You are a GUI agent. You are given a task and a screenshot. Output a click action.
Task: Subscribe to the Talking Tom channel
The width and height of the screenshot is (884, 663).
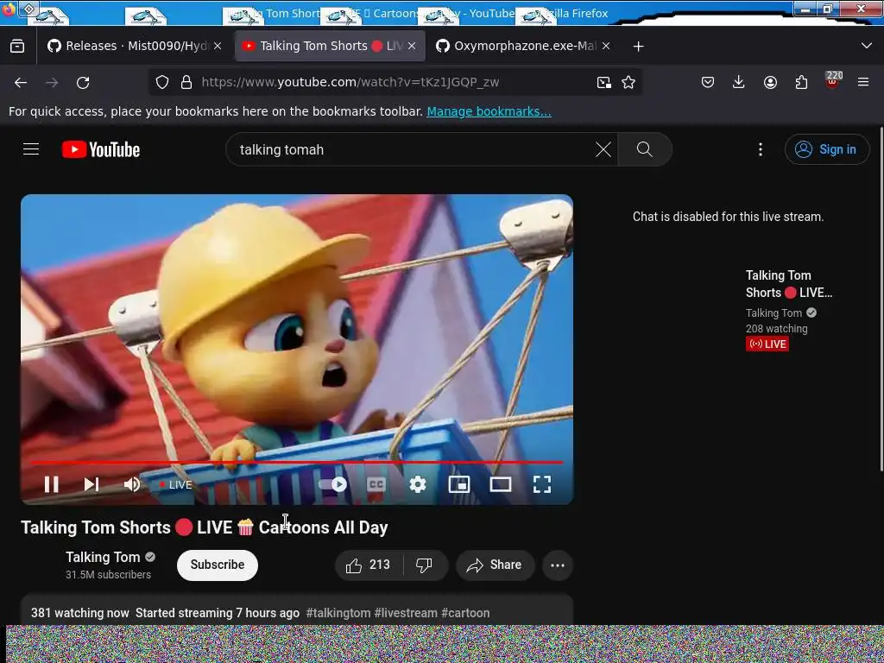[x=217, y=565]
